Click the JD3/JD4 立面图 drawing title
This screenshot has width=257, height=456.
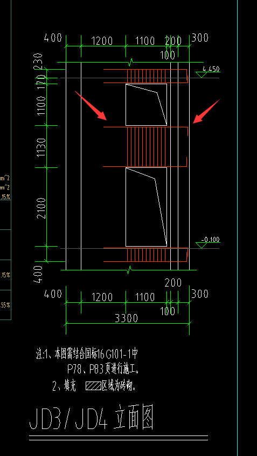point(92,418)
